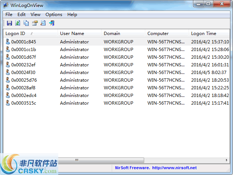Open the Options menu
Viewport: 233px width, 175px height.
[54, 15]
